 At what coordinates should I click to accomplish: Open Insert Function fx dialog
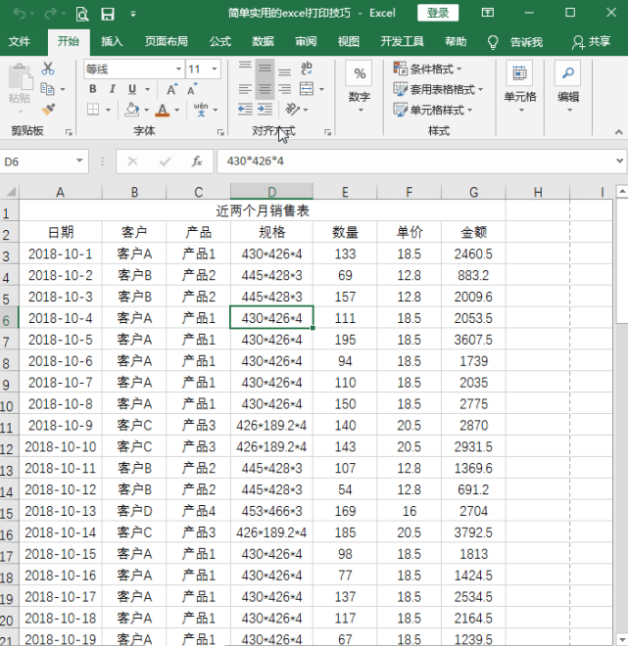[x=197, y=161]
